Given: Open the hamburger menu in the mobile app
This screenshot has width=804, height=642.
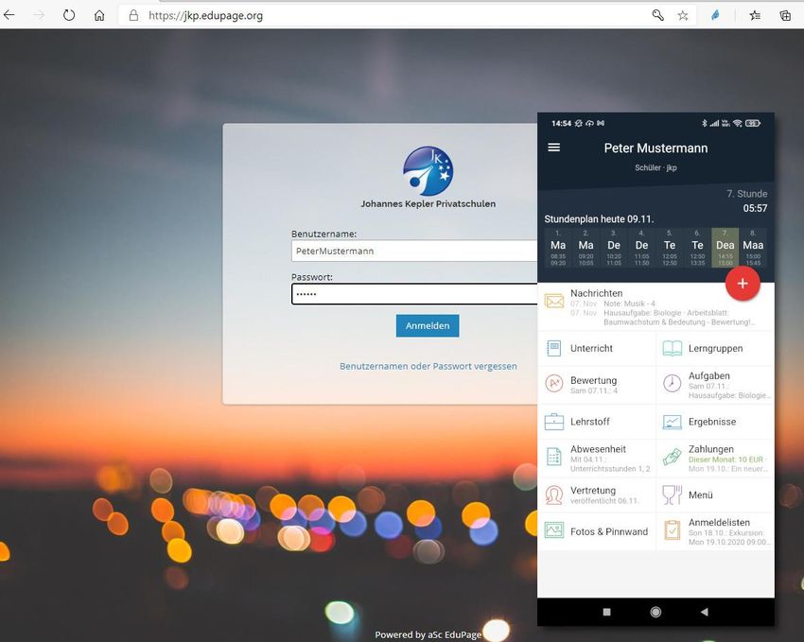Looking at the screenshot, I should tap(554, 147).
